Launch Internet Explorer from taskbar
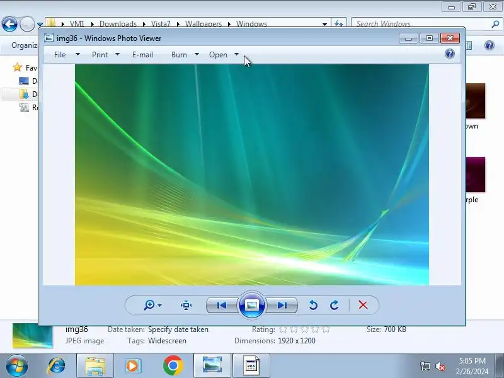 (x=56, y=365)
